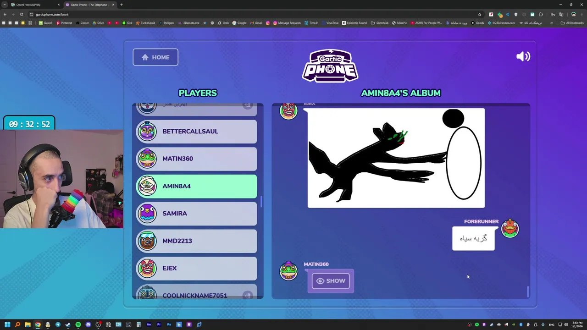Open Steam from the taskbar
Screen dimensions: 587x330
(68, 324)
